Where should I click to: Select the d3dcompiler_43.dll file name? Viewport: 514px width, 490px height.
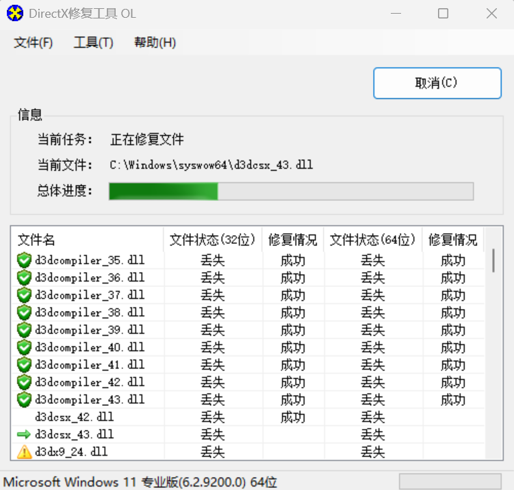pos(90,400)
